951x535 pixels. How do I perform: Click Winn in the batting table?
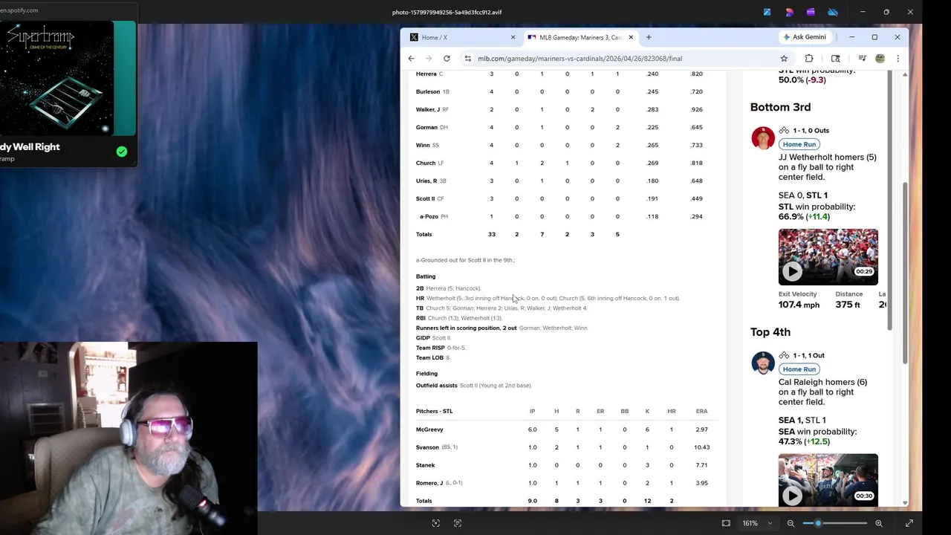coord(423,145)
